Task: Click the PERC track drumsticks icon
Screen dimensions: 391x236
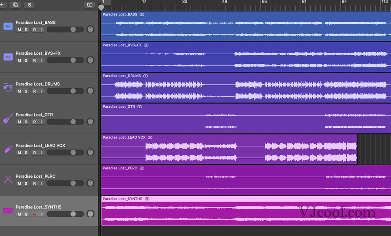Action: pyautogui.click(x=8, y=179)
